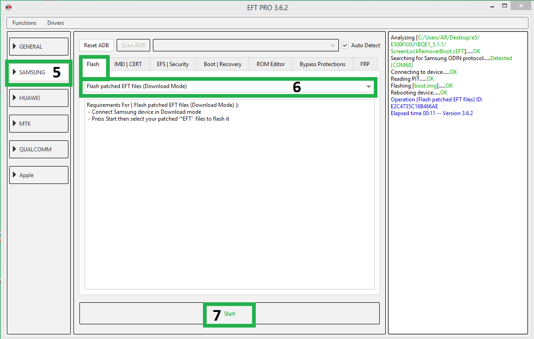The height and width of the screenshot is (339, 534).
Task: Click the EFT Pro app icon in title bar
Action: click(x=9, y=7)
